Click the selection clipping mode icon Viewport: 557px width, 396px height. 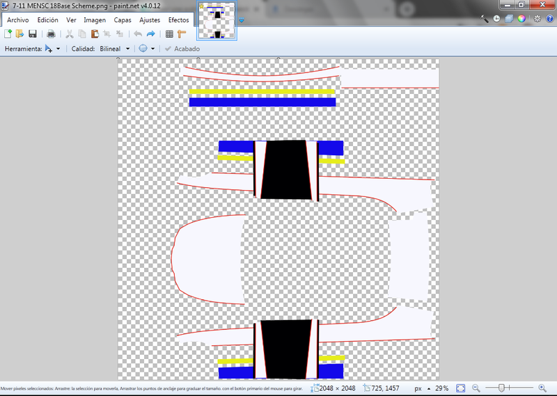(143, 49)
